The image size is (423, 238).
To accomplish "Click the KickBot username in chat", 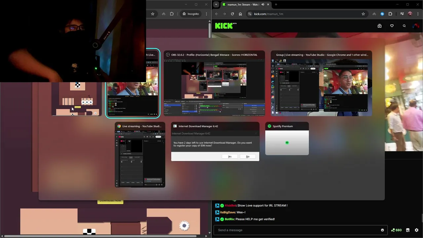I will 230,206.
